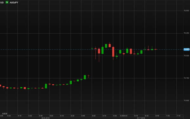Select the AUDJPY symbol label
The width and height of the screenshot is (190, 119).
14,3
